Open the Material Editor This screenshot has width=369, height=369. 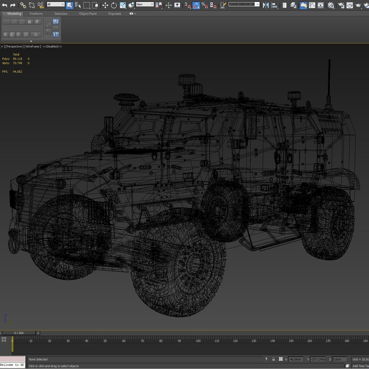(x=331, y=5)
